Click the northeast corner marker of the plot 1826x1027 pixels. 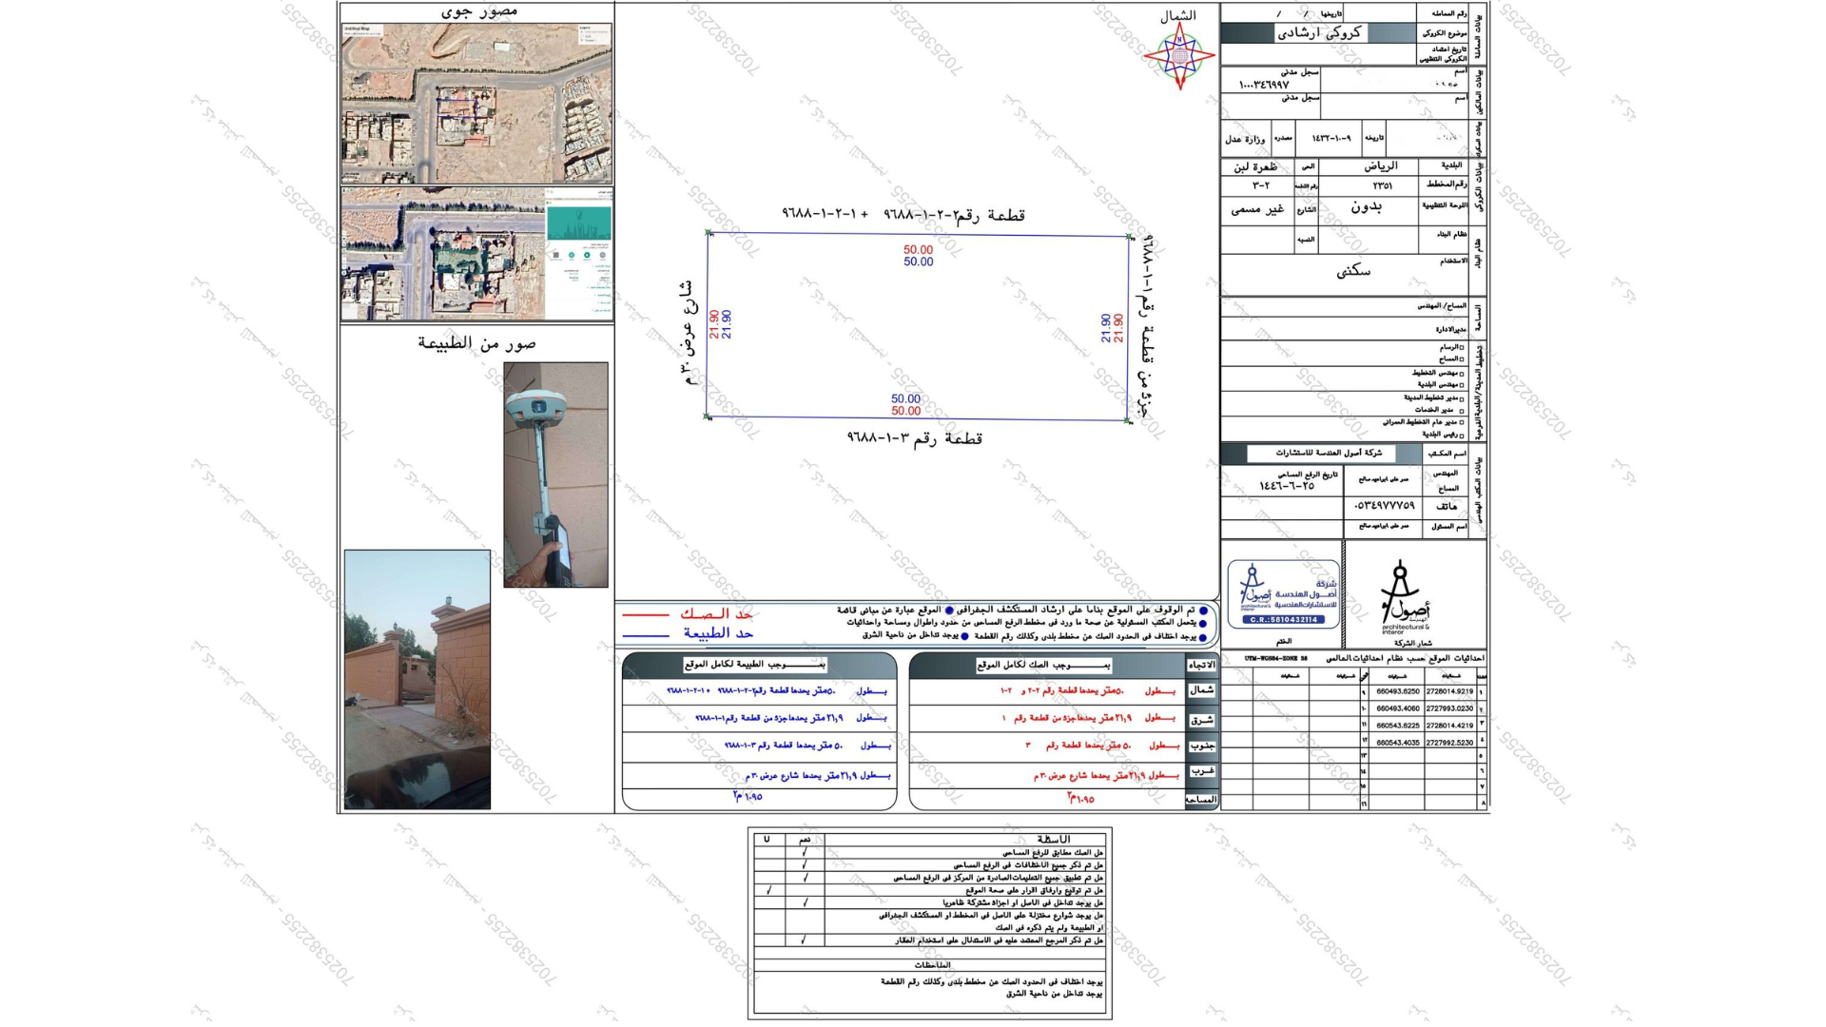tap(1130, 237)
